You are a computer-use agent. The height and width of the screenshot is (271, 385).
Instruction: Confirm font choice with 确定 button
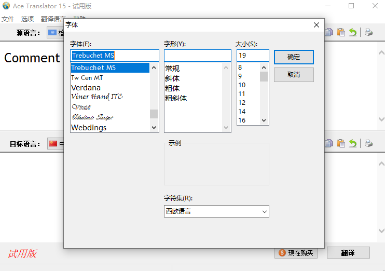294,57
